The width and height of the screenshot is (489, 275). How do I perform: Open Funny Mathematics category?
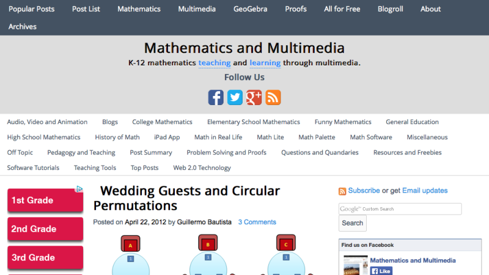[343, 122]
